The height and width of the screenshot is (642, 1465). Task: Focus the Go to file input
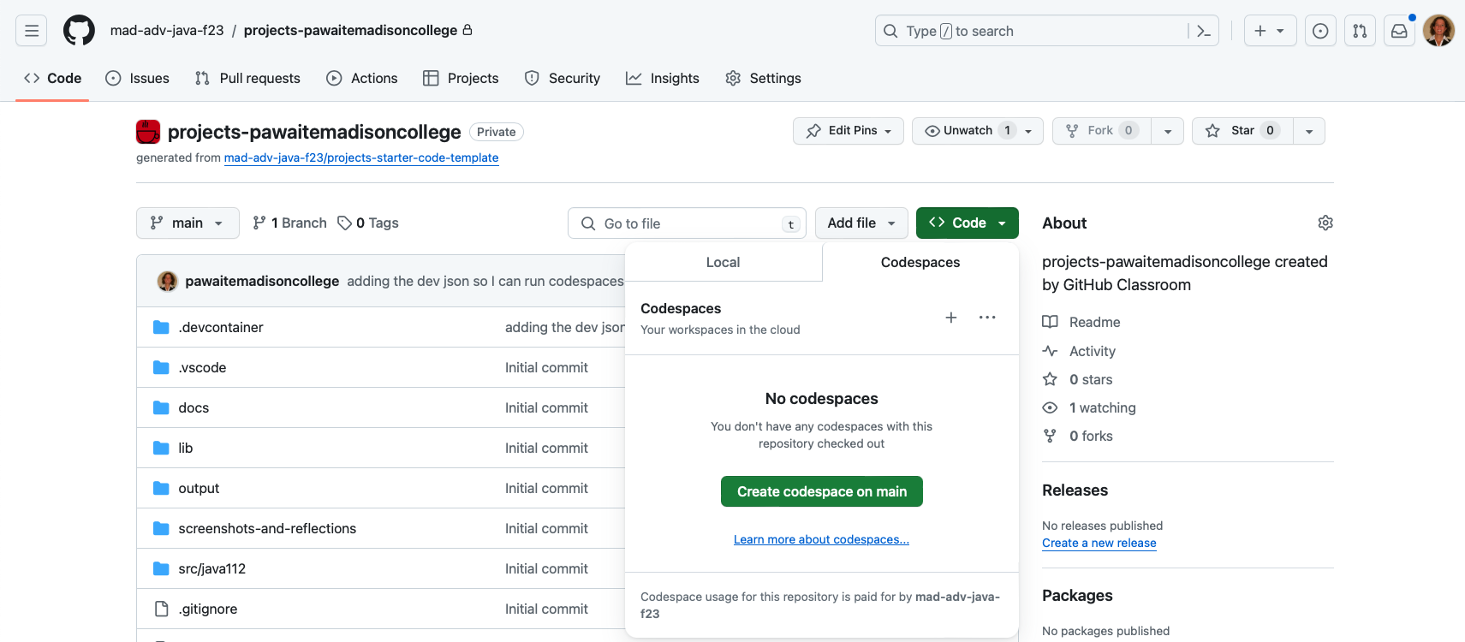click(x=687, y=223)
